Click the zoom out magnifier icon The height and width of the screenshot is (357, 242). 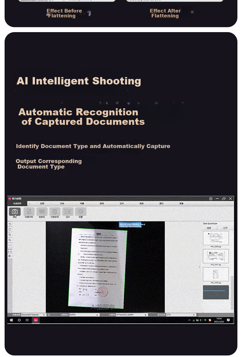click(x=10, y=240)
